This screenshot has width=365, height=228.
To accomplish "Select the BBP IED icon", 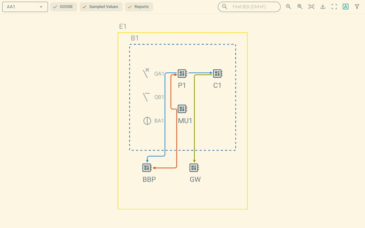I will coord(147,168).
